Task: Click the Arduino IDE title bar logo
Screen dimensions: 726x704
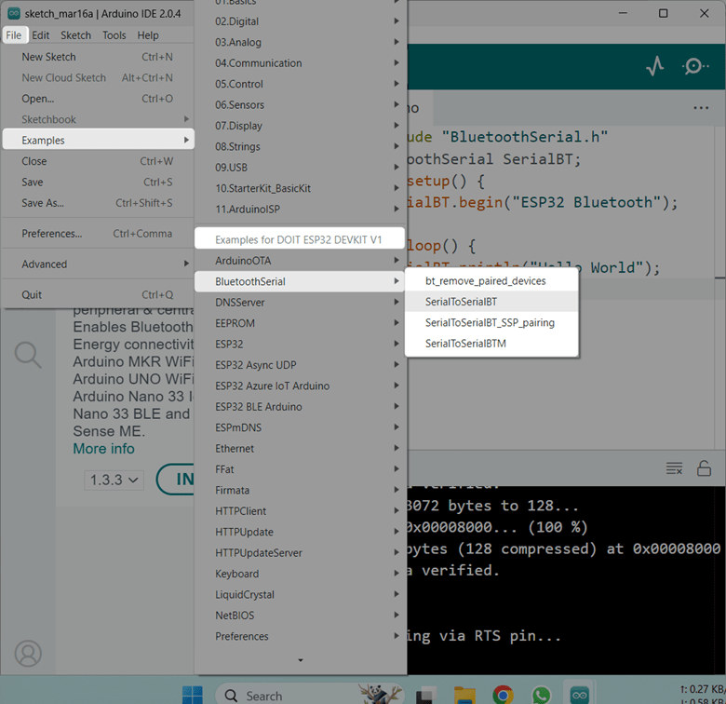Action: (x=14, y=13)
